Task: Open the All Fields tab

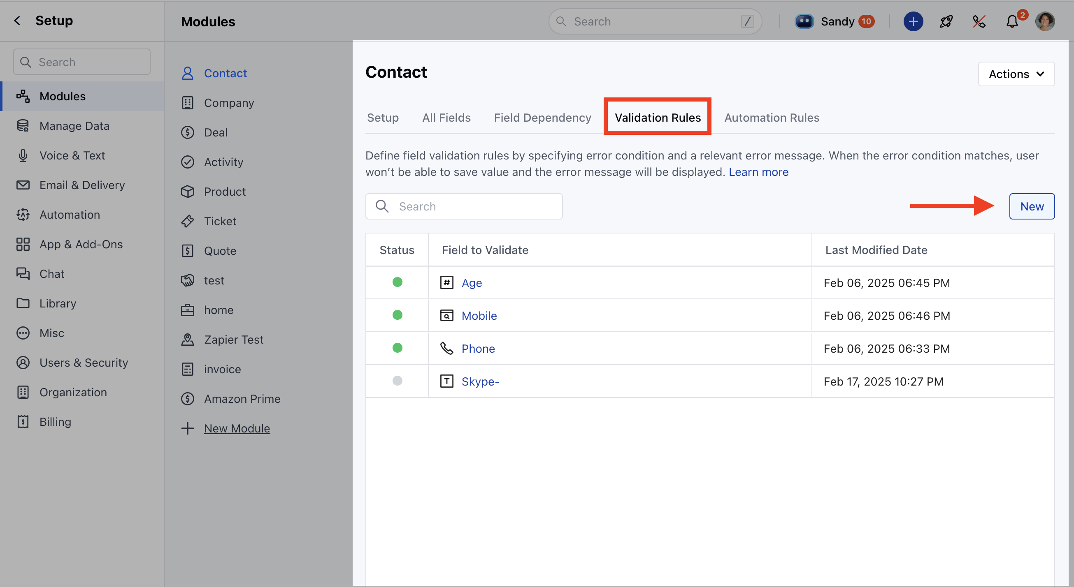Action: pyautogui.click(x=446, y=118)
